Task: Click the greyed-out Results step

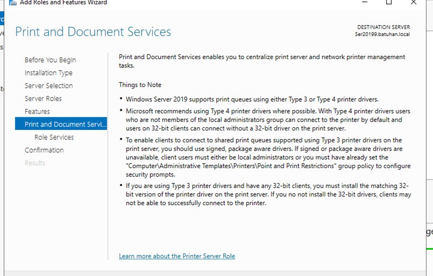Action: coord(35,163)
